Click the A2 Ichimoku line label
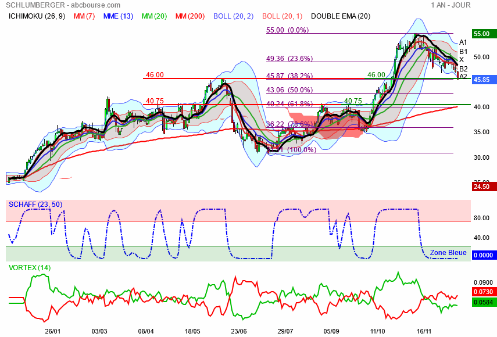497x337 pixels. click(463, 76)
